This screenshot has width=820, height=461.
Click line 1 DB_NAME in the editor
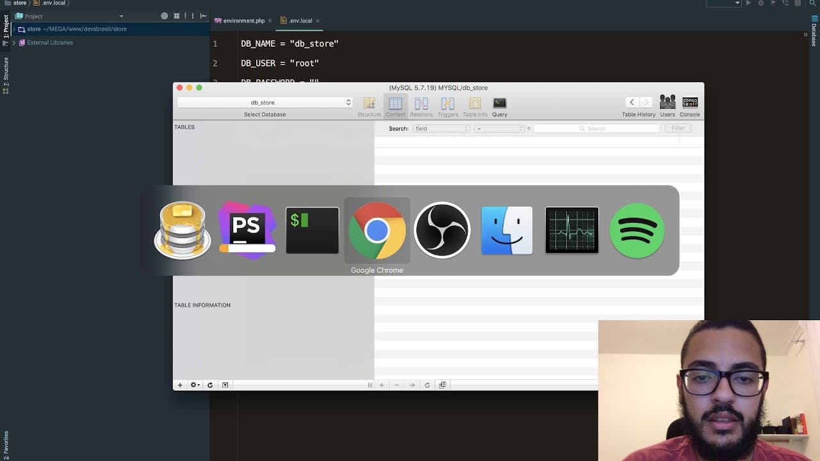pos(290,44)
